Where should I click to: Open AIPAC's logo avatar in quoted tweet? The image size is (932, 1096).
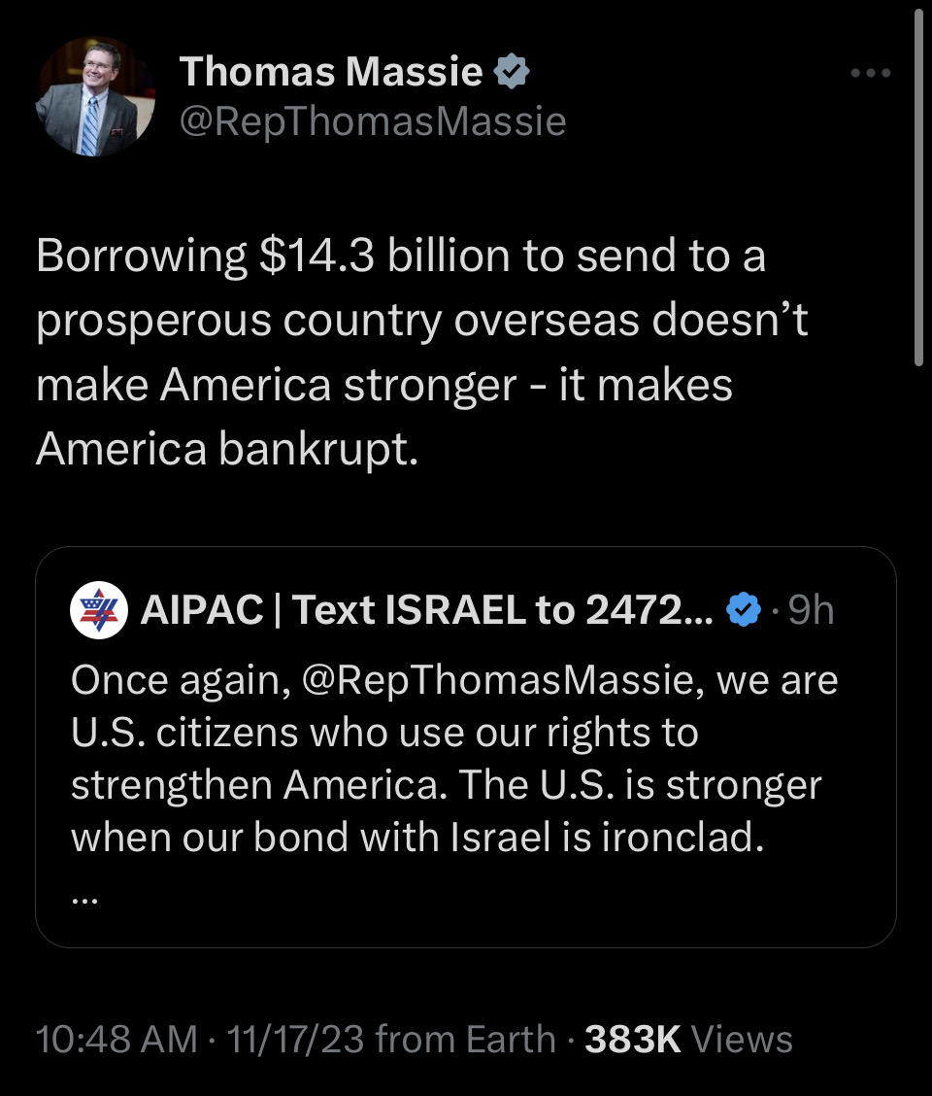tap(99, 609)
